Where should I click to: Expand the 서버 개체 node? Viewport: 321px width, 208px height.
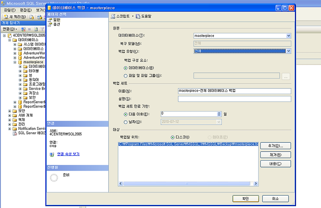click(10, 115)
